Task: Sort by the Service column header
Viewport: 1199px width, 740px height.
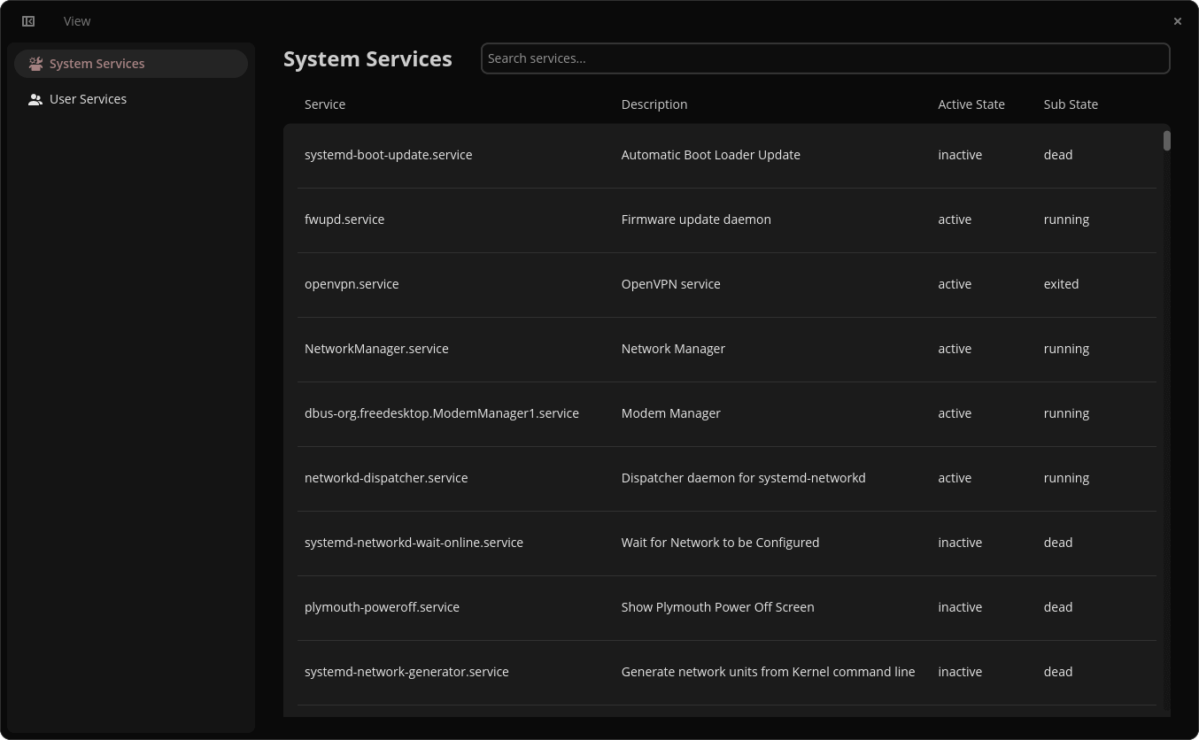Action: (x=325, y=104)
